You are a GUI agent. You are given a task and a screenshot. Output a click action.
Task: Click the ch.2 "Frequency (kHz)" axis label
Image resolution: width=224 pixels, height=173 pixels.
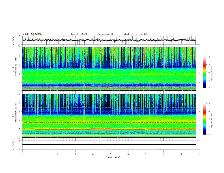(x=16, y=113)
